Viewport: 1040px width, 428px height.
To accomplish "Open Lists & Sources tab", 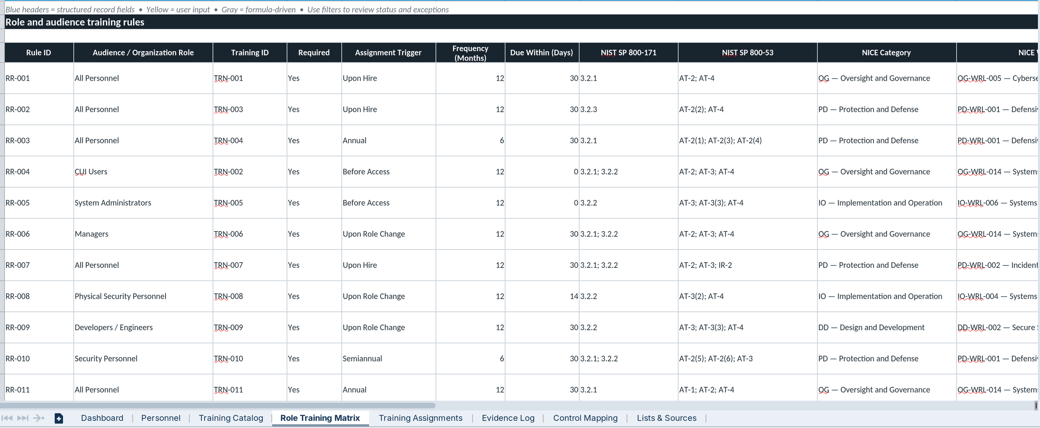I will [x=666, y=418].
